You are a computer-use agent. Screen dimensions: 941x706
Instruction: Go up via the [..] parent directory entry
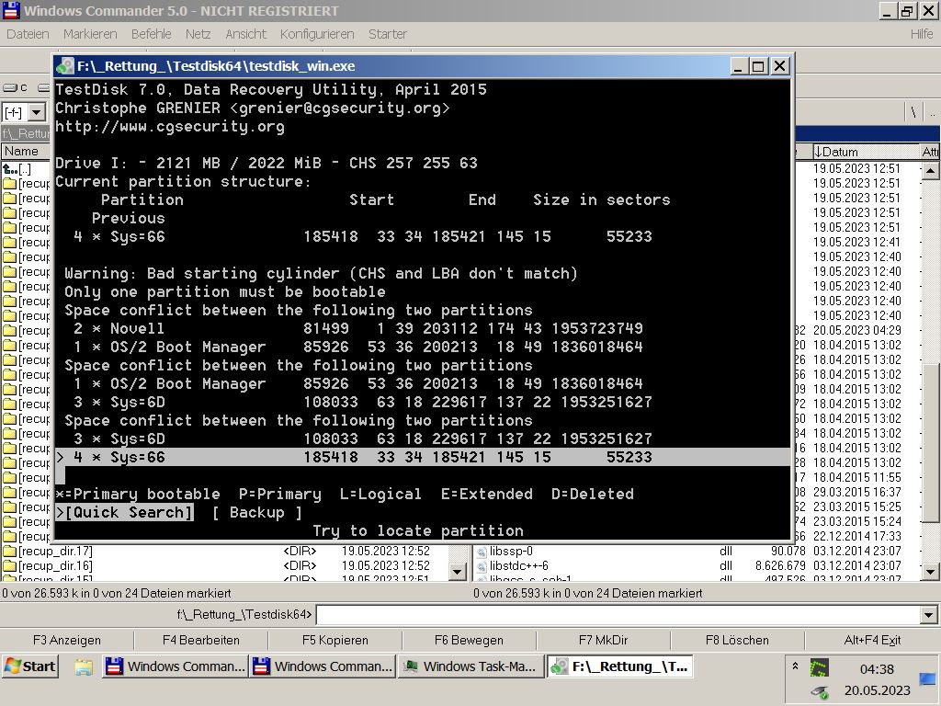[17, 169]
